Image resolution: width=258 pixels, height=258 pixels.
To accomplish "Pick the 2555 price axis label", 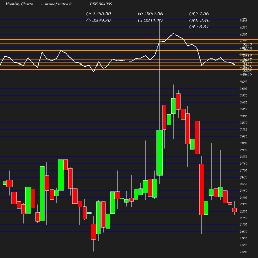I will click(x=244, y=184).
